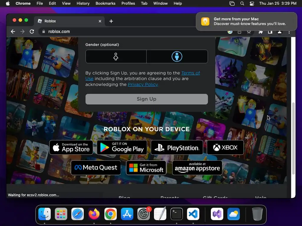Go back using browser back arrow
Screen dimensions: 302x226
(13, 31)
